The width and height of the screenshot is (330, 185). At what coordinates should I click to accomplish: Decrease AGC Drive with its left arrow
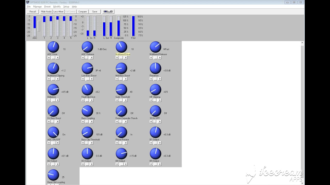(49, 58)
